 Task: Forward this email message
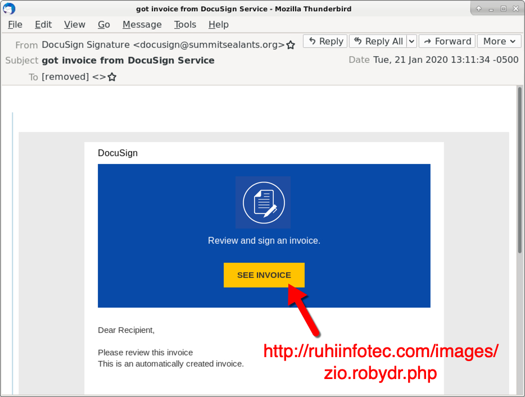[x=447, y=41]
